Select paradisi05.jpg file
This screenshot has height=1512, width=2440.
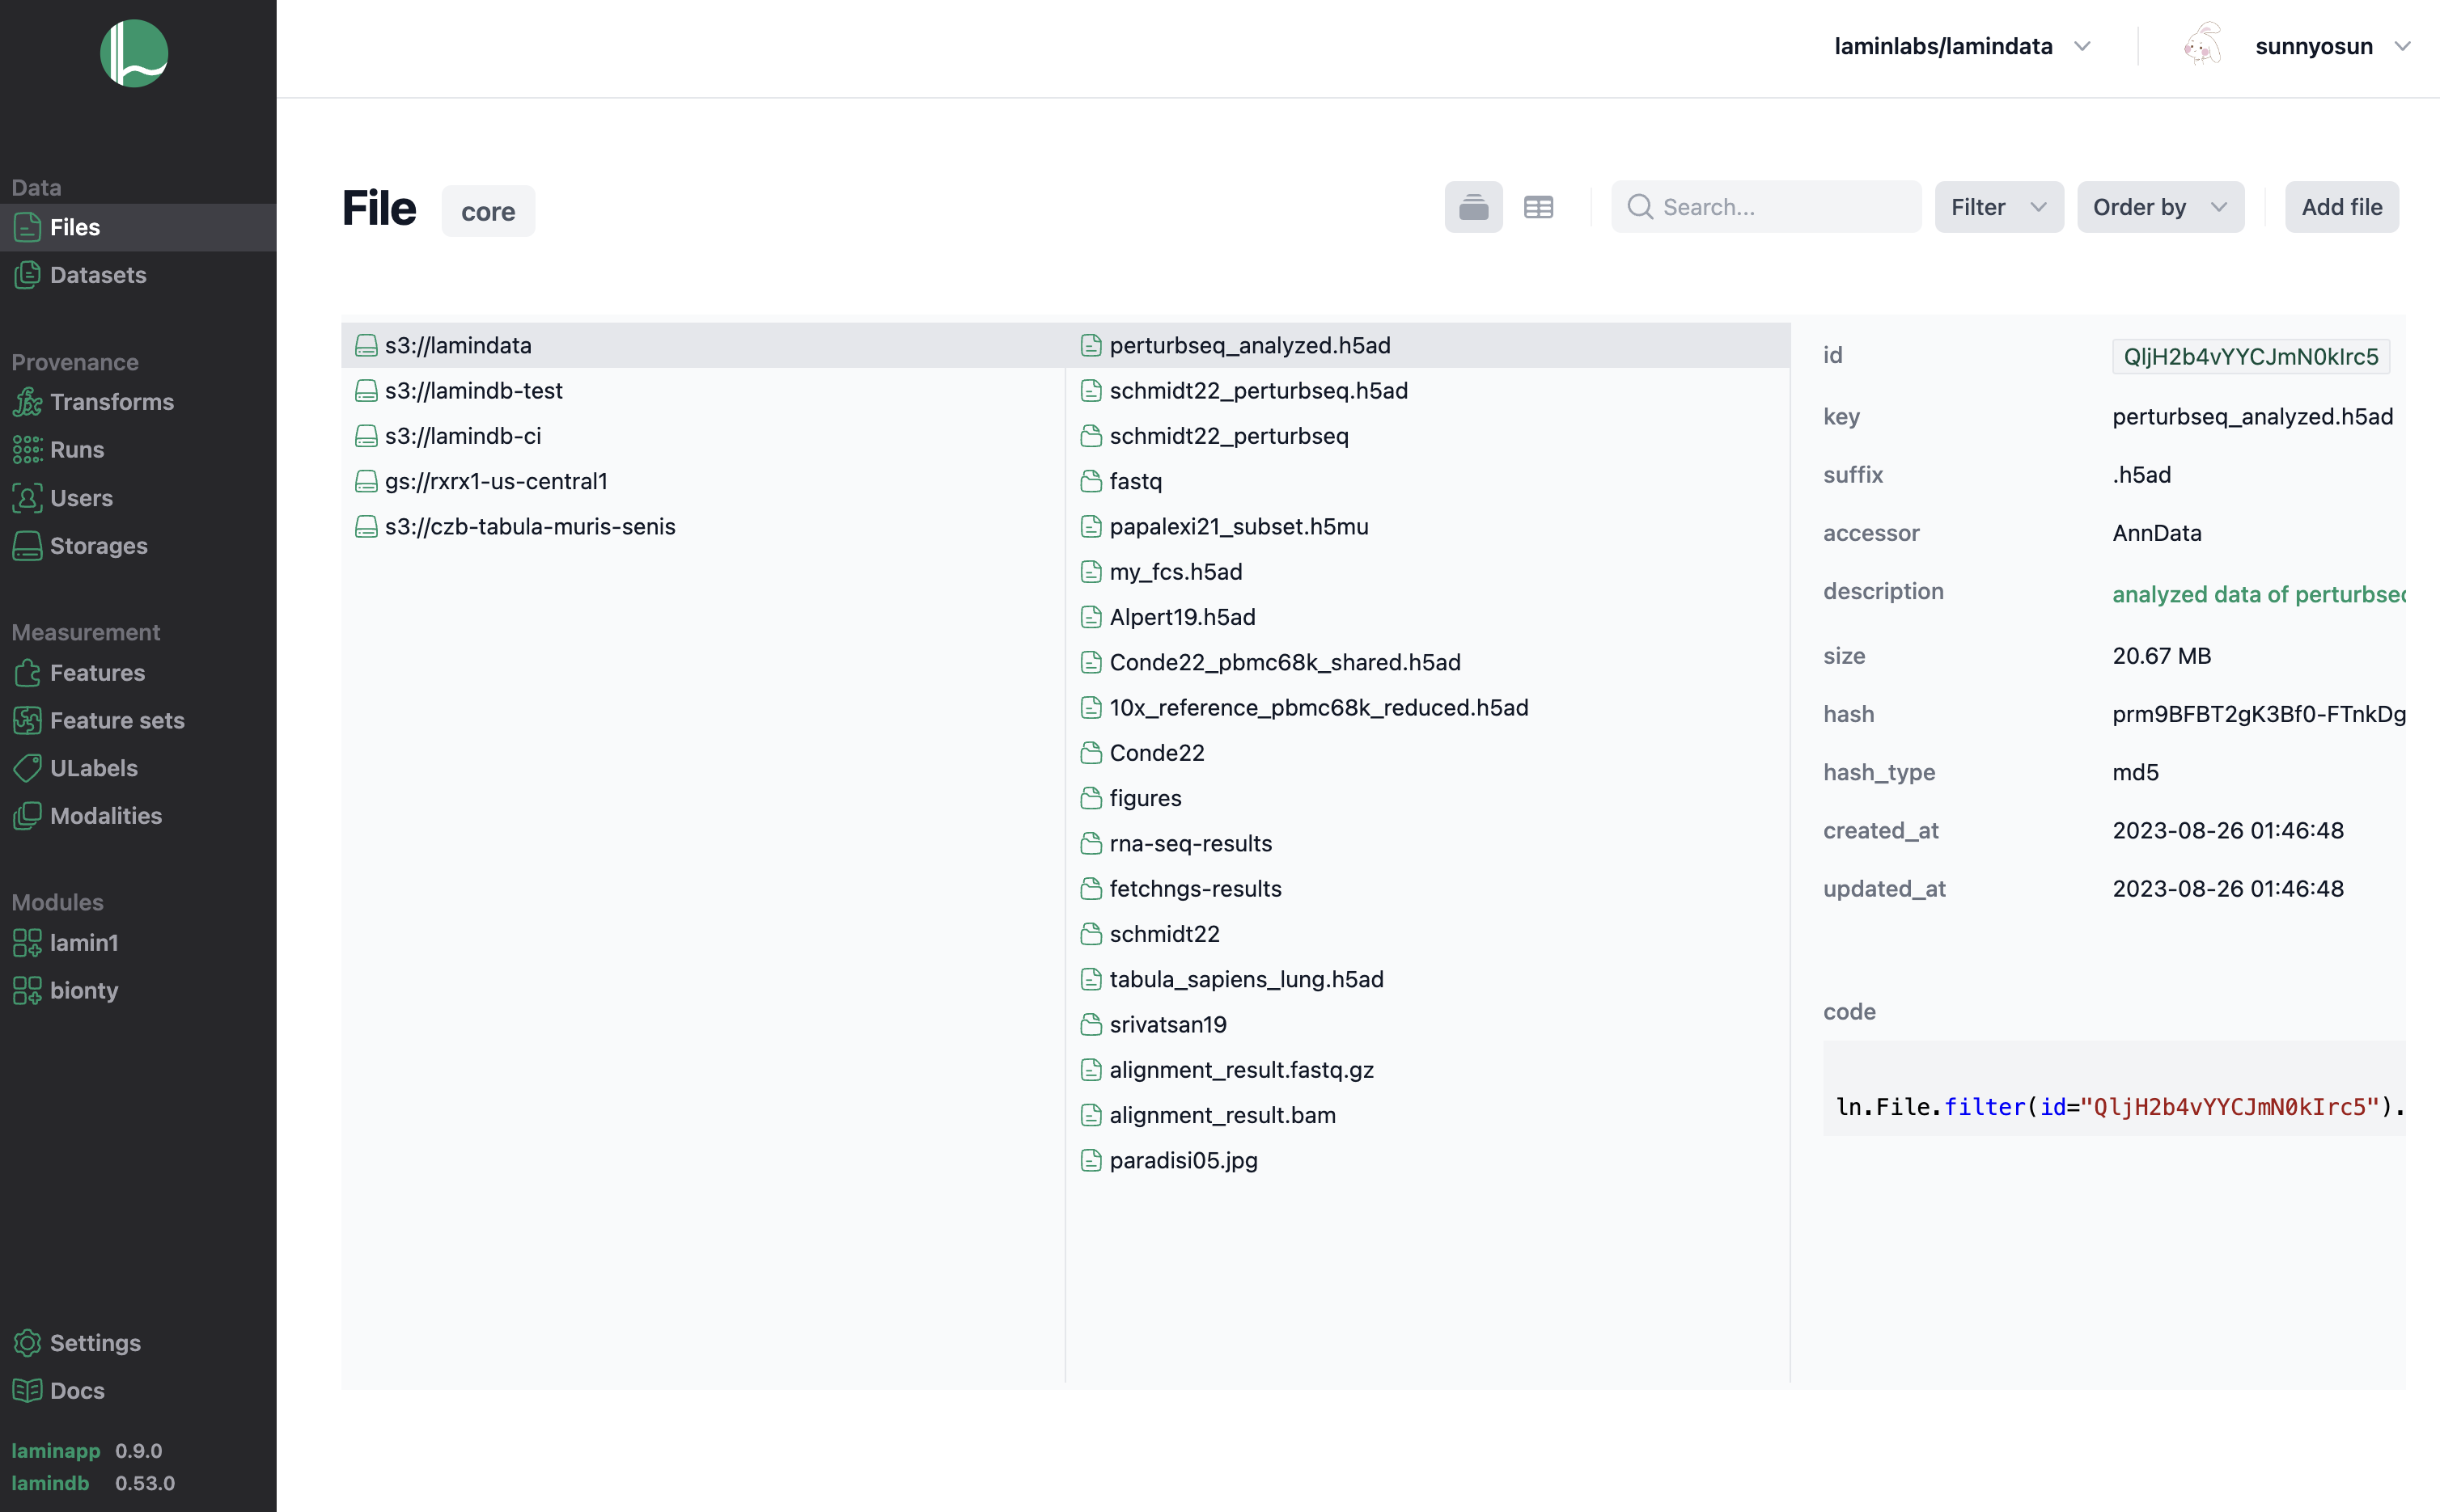pos(1428,1160)
